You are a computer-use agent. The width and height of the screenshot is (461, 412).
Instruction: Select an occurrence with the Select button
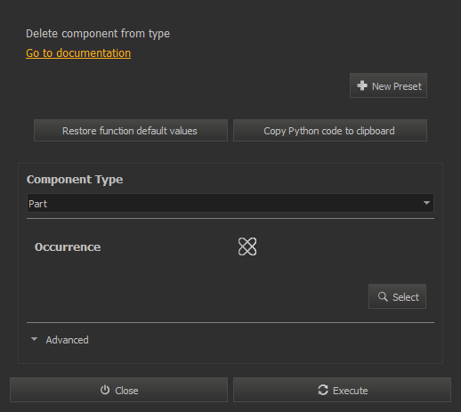(397, 296)
